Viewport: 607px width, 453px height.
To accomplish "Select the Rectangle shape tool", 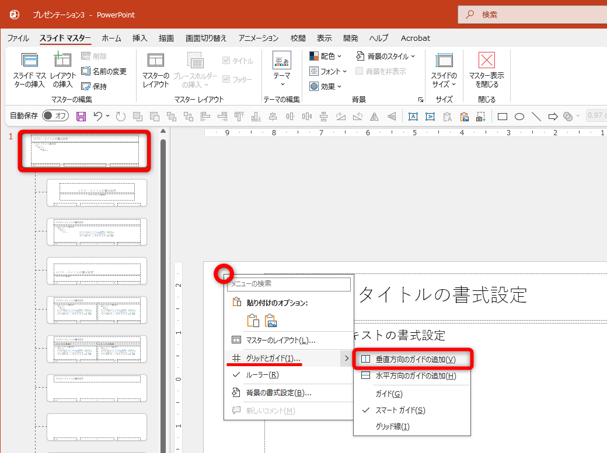I will tap(503, 116).
